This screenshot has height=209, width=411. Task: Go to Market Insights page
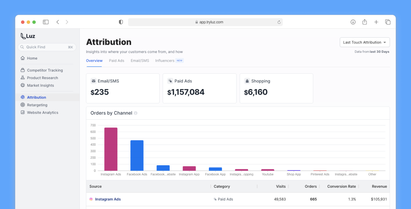pyautogui.click(x=40, y=85)
